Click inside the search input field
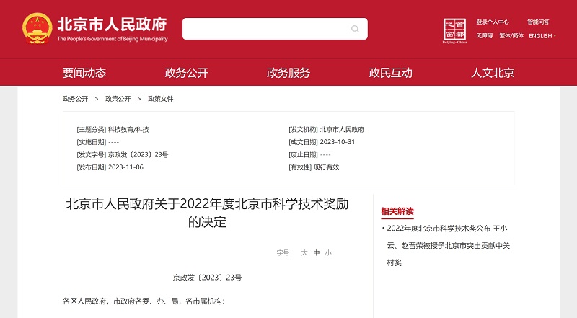 265,29
